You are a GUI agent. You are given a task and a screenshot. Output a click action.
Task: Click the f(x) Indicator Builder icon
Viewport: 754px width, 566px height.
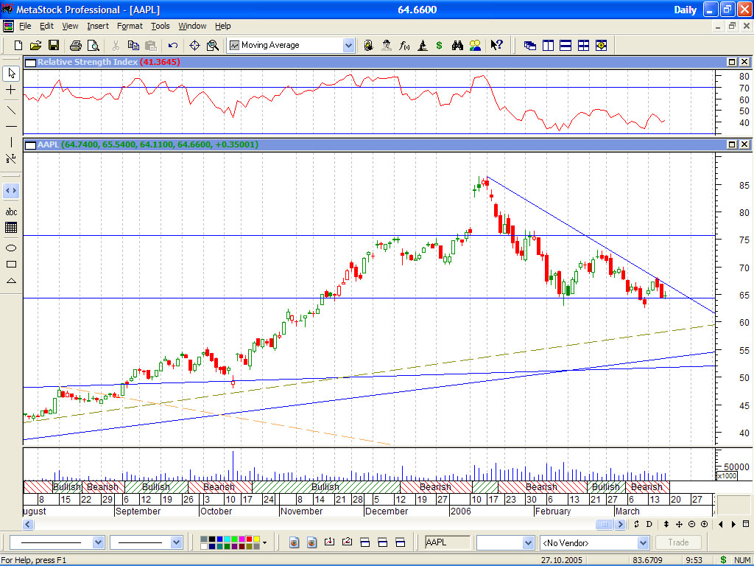[404, 45]
